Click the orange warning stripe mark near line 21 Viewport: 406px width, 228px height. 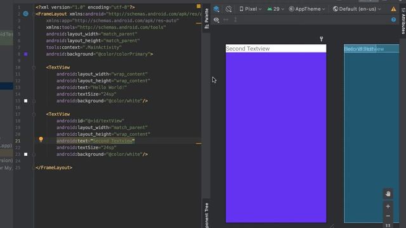tap(199, 144)
